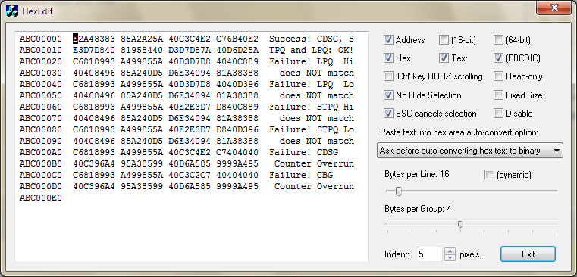Uncheck the (EBCDIC) checkbox

point(498,58)
